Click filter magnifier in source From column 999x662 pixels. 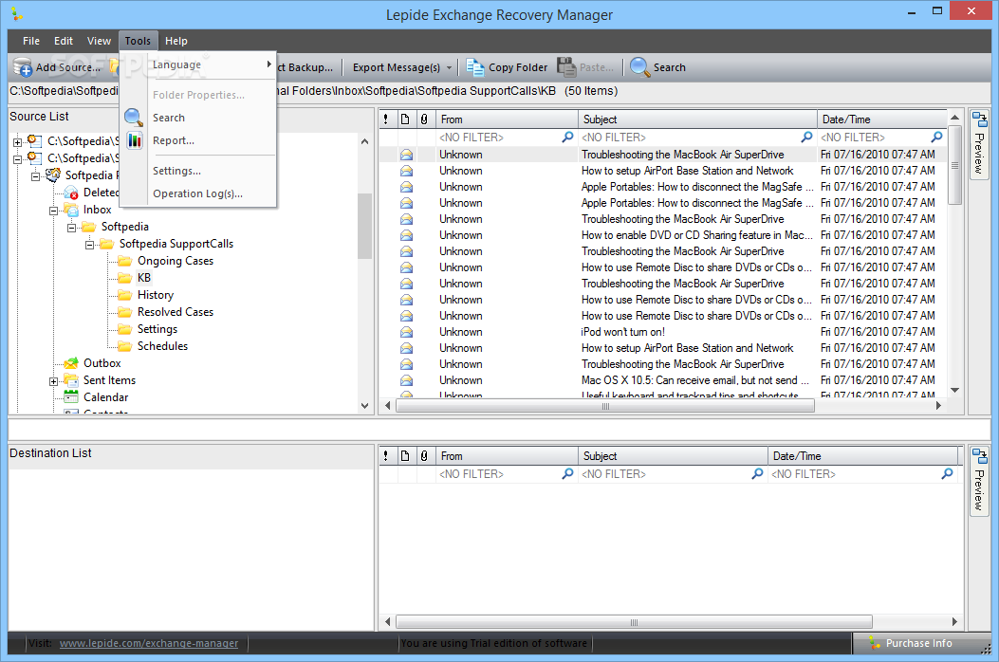[567, 137]
